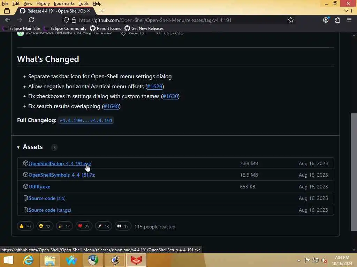Open the extensions puzzle icon
Screen dimensions: 357x267
[337, 20]
